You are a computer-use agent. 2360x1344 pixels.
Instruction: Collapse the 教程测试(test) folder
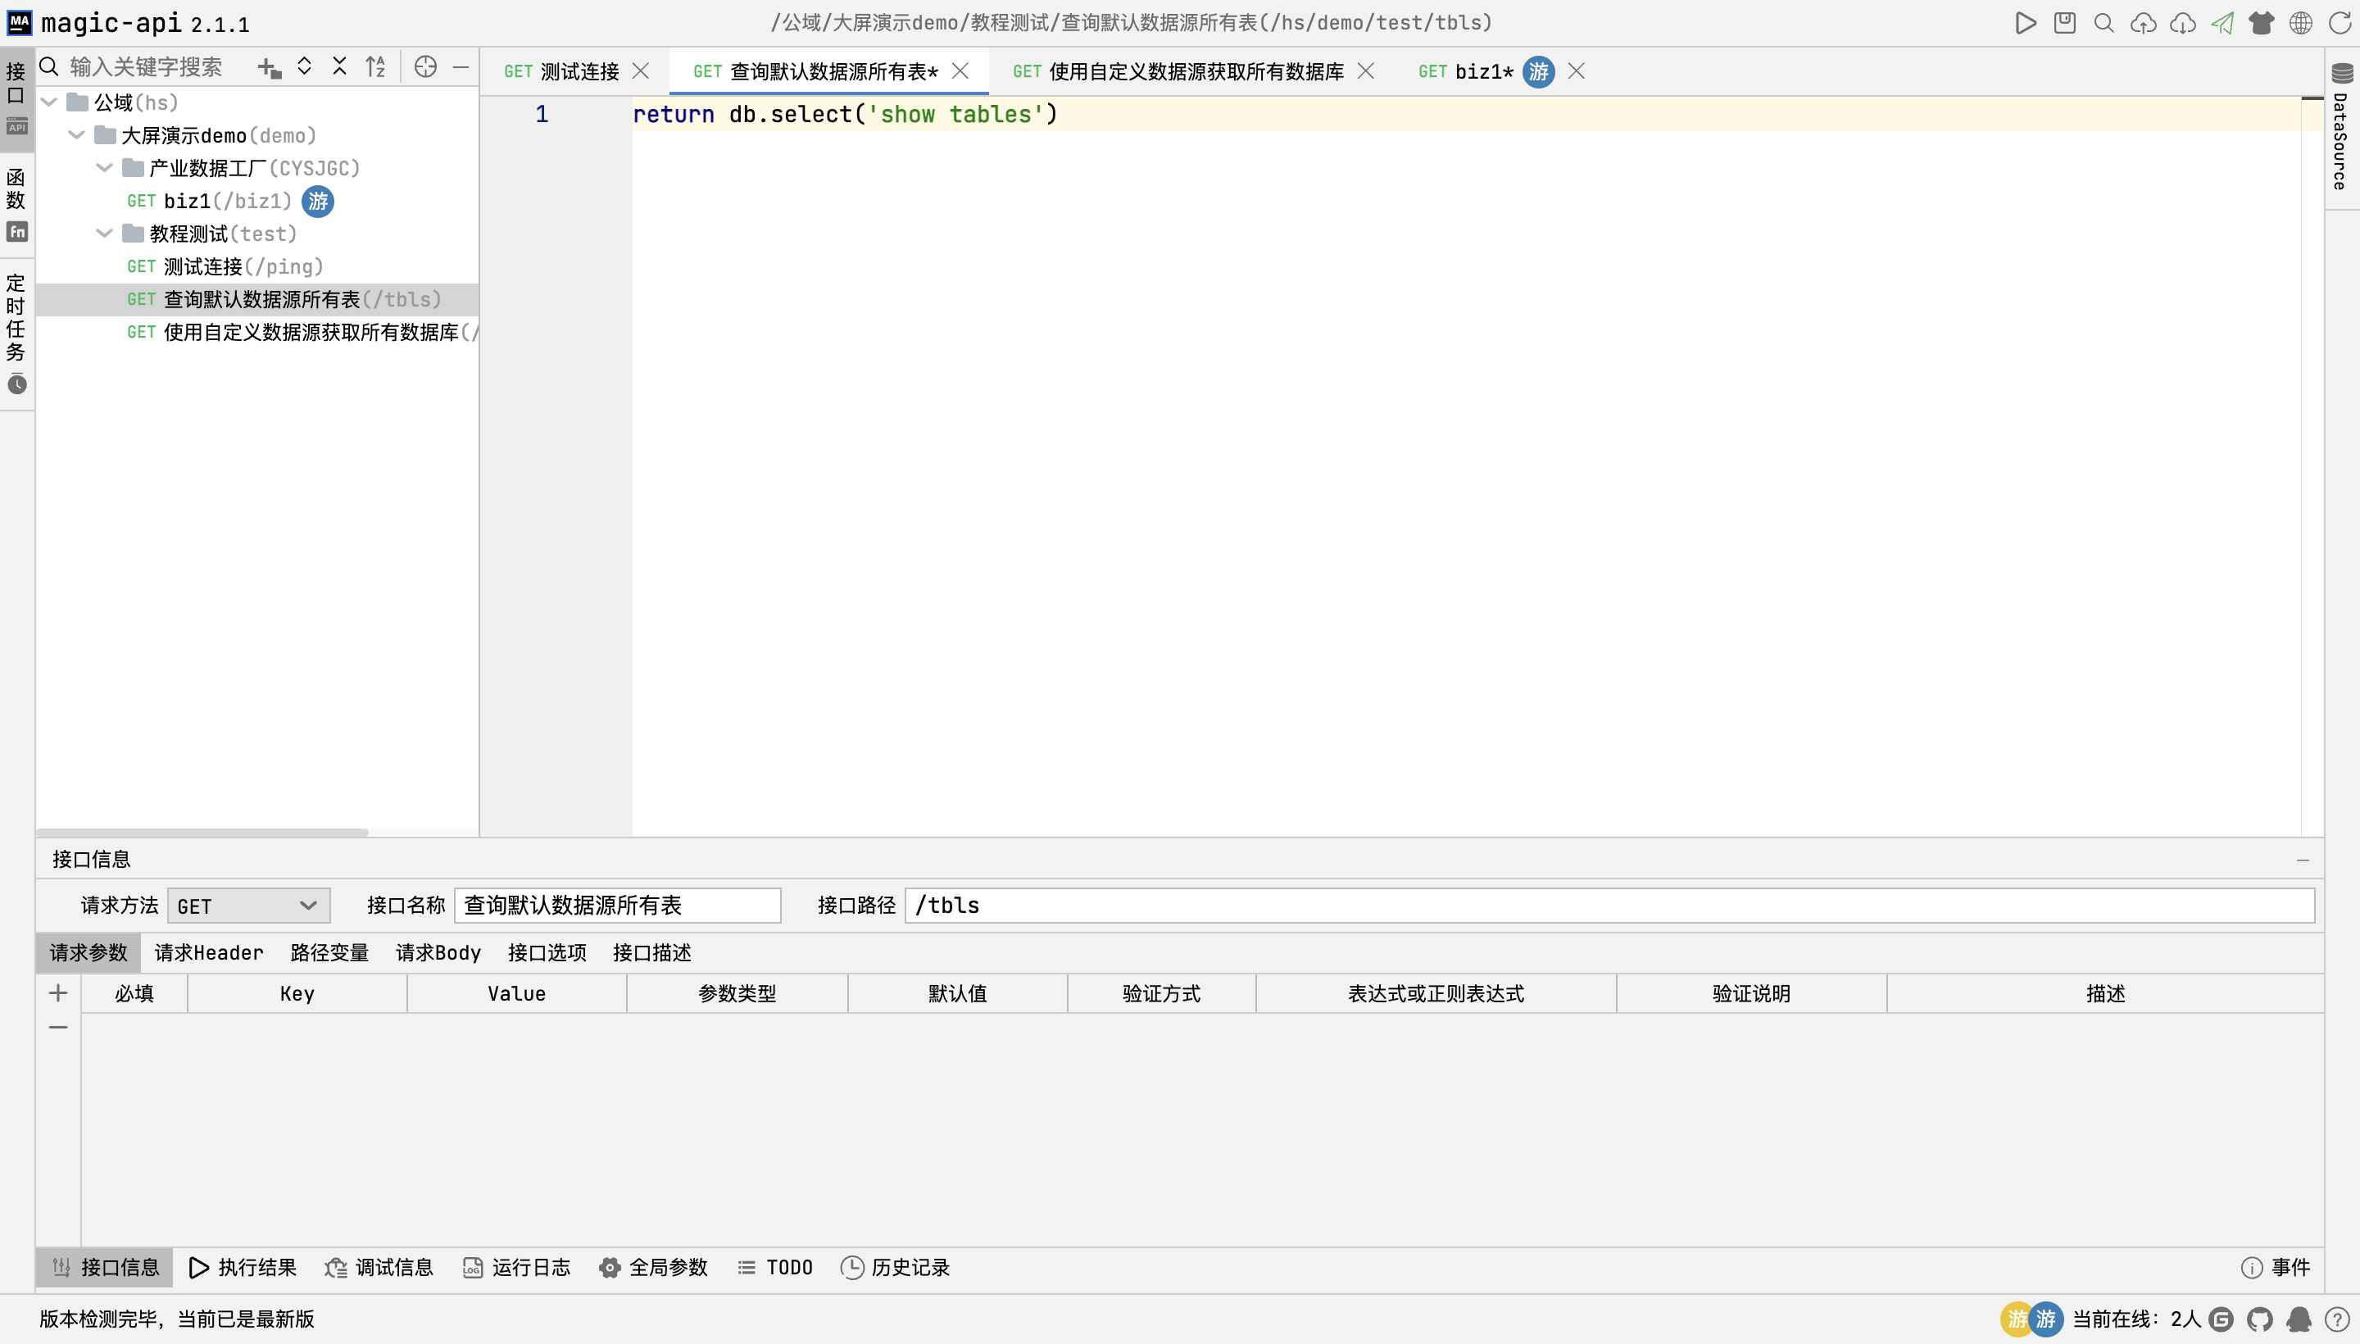click(x=104, y=234)
